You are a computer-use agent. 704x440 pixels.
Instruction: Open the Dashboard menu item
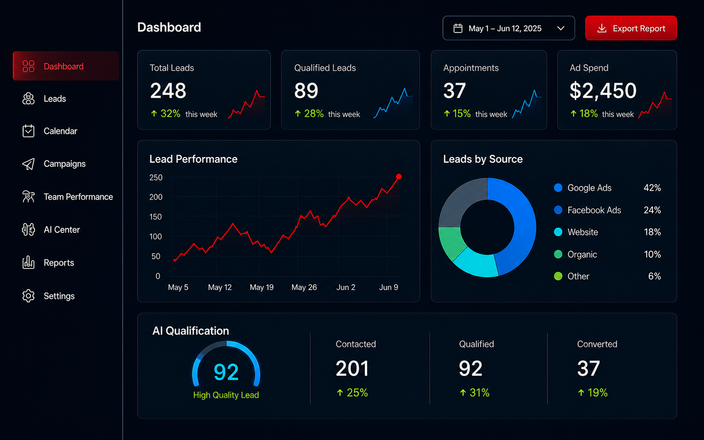click(x=66, y=66)
